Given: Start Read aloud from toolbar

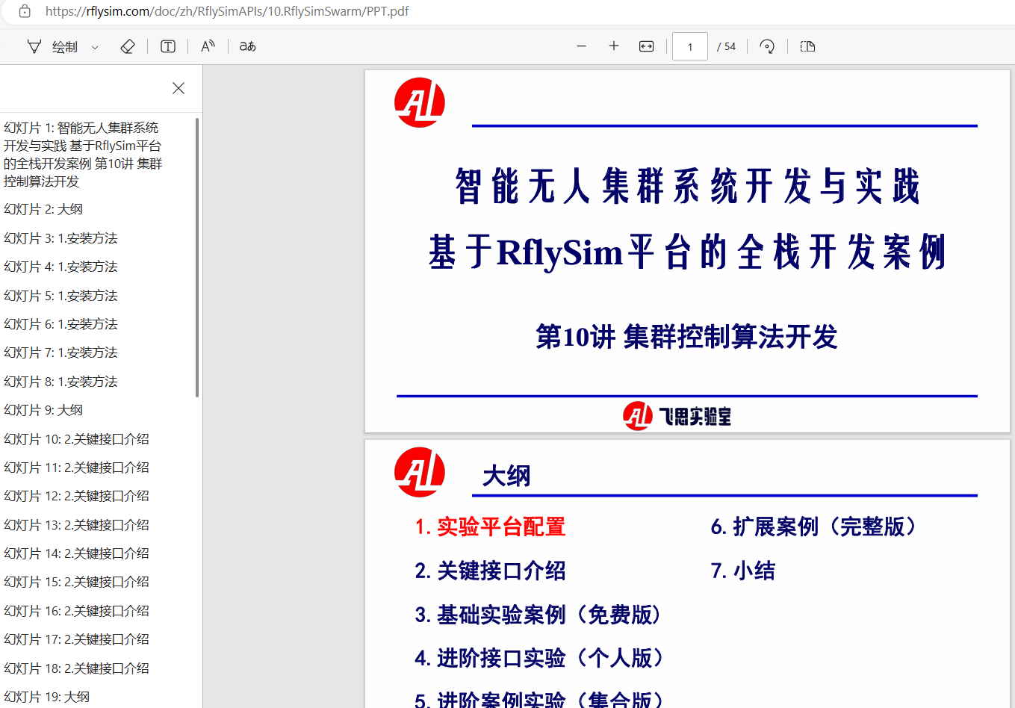Looking at the screenshot, I should click(x=208, y=46).
